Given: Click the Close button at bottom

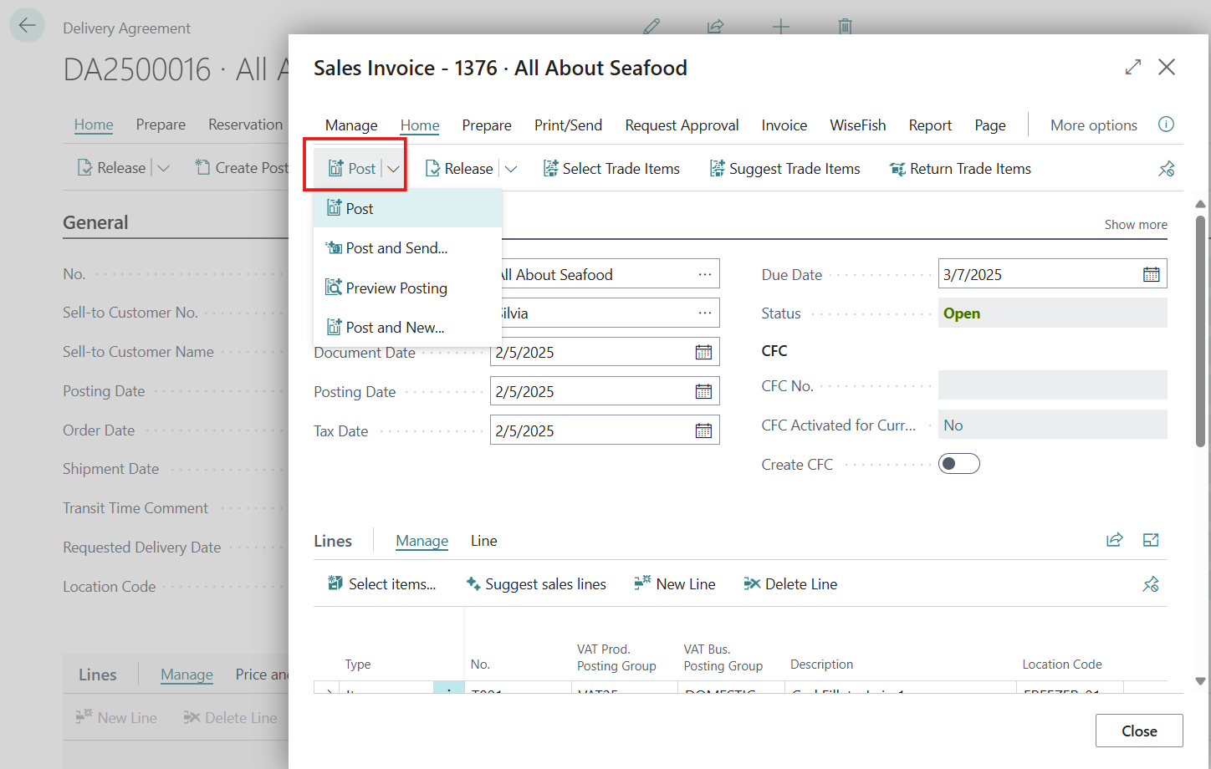Looking at the screenshot, I should (x=1139, y=731).
